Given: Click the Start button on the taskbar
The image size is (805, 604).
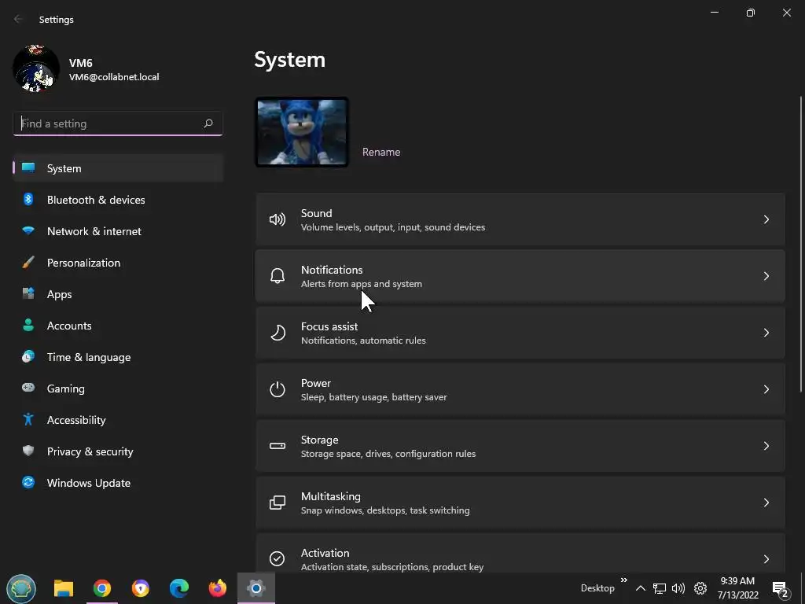Looking at the screenshot, I should coord(21,588).
